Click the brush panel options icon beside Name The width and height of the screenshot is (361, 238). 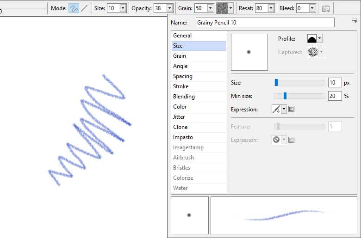click(x=354, y=21)
